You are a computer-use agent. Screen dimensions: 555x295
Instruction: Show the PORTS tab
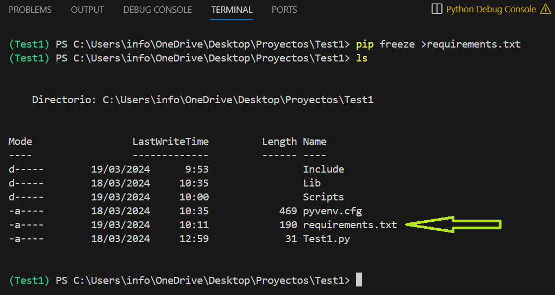(x=284, y=10)
